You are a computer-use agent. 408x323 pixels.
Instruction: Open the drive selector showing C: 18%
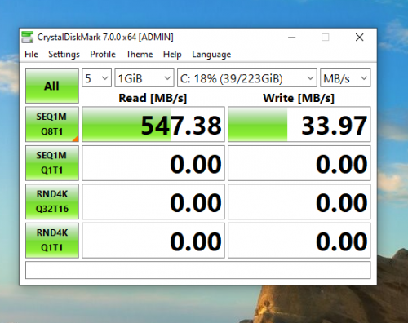point(247,77)
